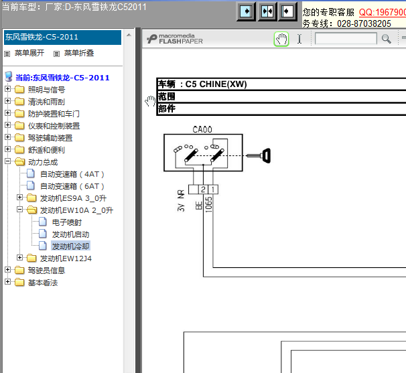
Task: Click the folder icon for 仪表和控制装置
Action: (19, 125)
